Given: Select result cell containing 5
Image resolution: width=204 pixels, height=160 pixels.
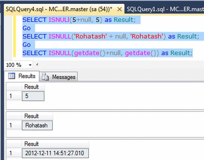Looking at the screenshot, I should point(33,96).
